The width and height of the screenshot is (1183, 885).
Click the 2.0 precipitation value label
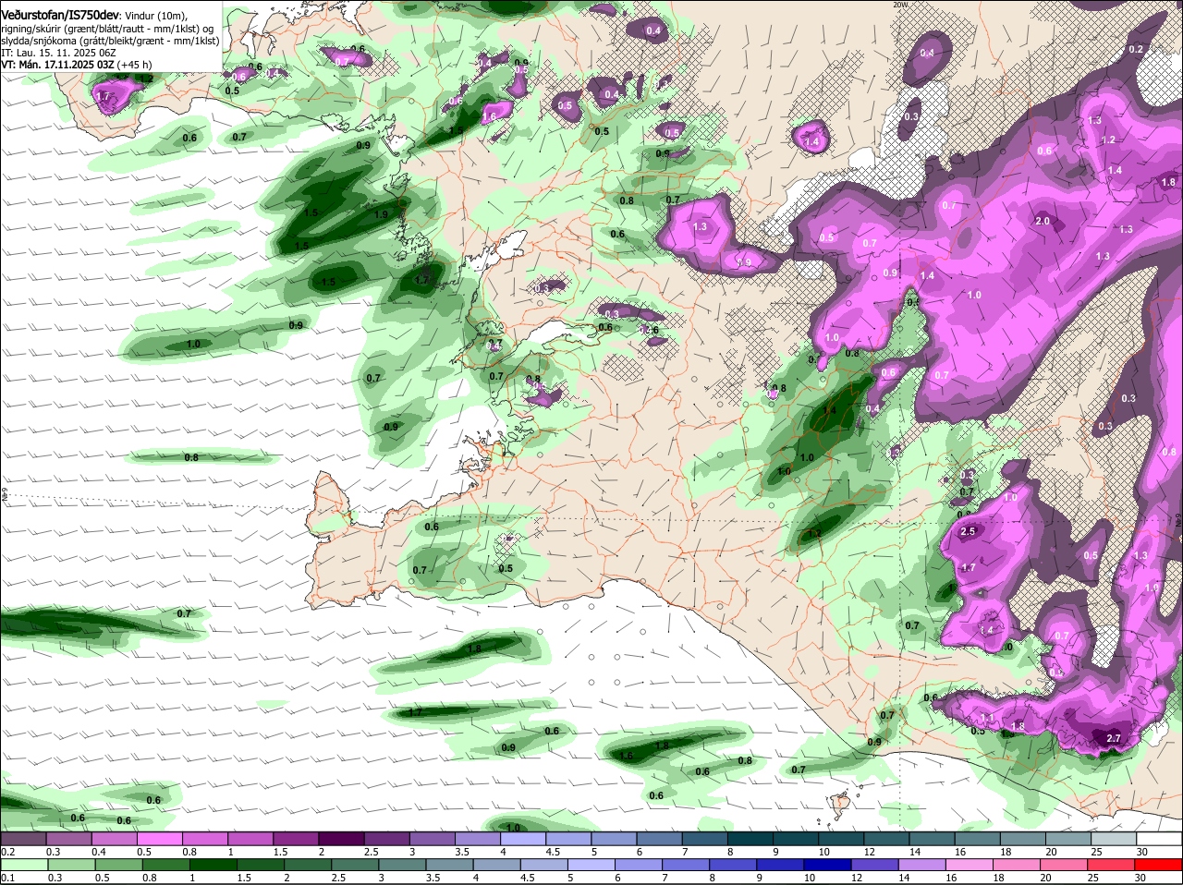[x=1043, y=222]
